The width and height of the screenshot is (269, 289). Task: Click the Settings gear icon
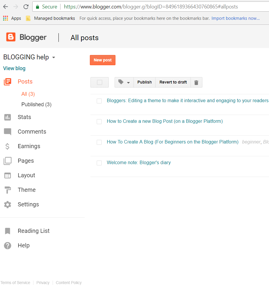click(8, 205)
